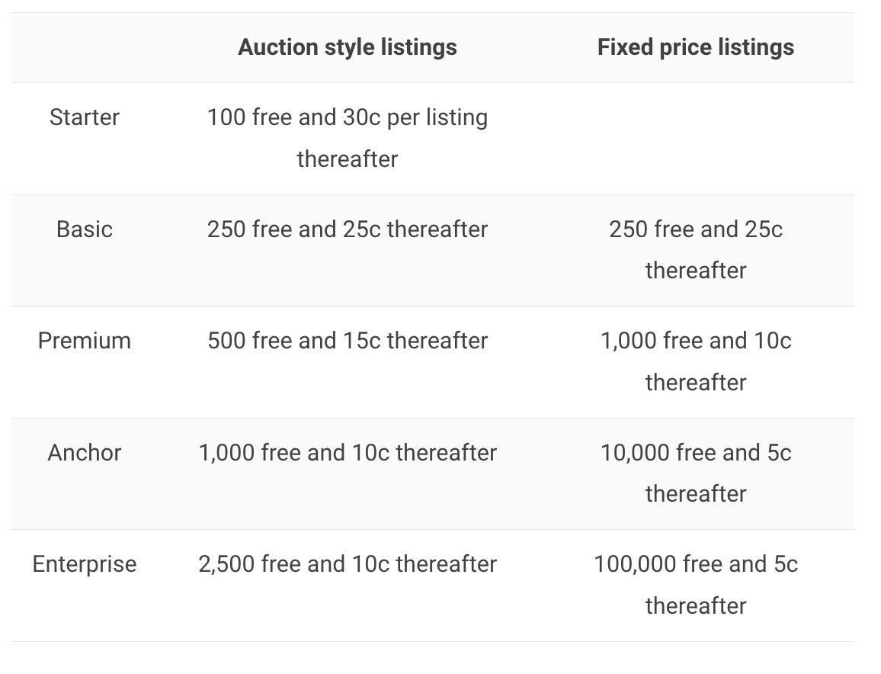Select the Basic row label
Viewport: 881px width, 674px height.
[85, 229]
